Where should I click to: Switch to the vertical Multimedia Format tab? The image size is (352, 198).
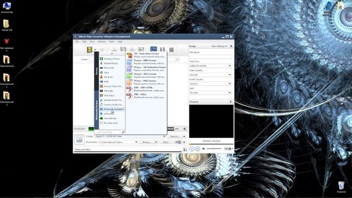click(97, 110)
